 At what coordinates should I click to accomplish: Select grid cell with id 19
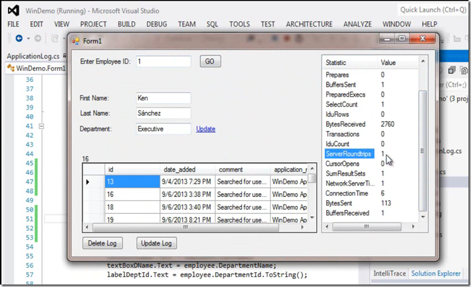point(132,219)
